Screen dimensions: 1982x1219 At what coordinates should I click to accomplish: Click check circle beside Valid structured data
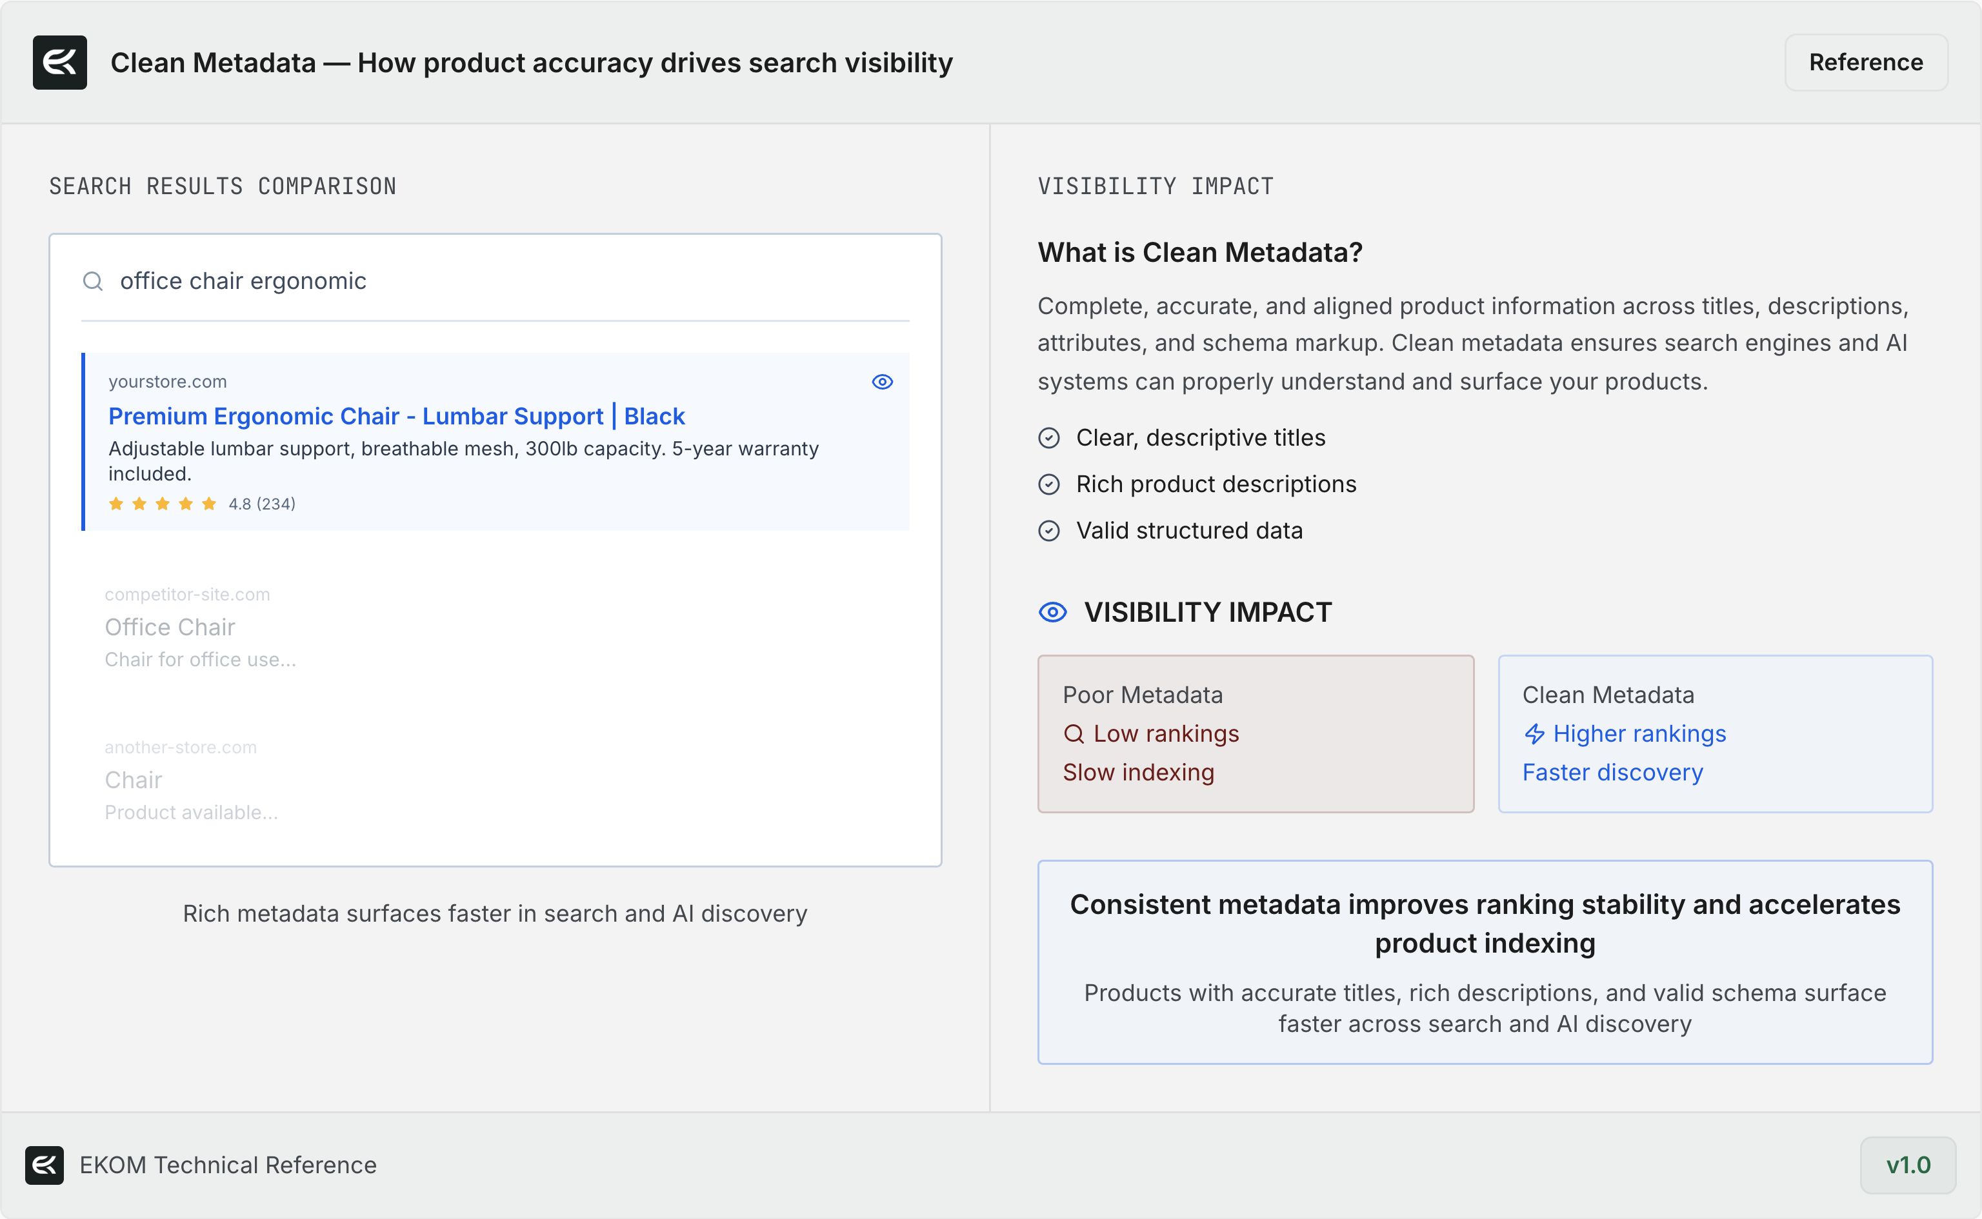point(1048,530)
